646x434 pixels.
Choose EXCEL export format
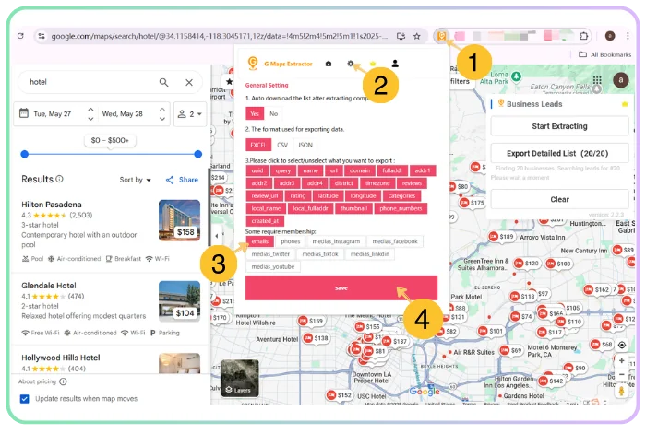[258, 145]
